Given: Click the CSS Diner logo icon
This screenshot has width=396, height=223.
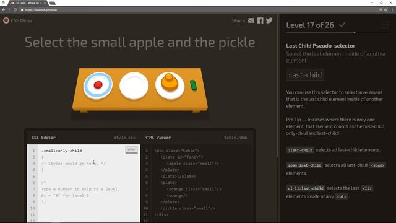Looking at the screenshot, I should click(6, 20).
